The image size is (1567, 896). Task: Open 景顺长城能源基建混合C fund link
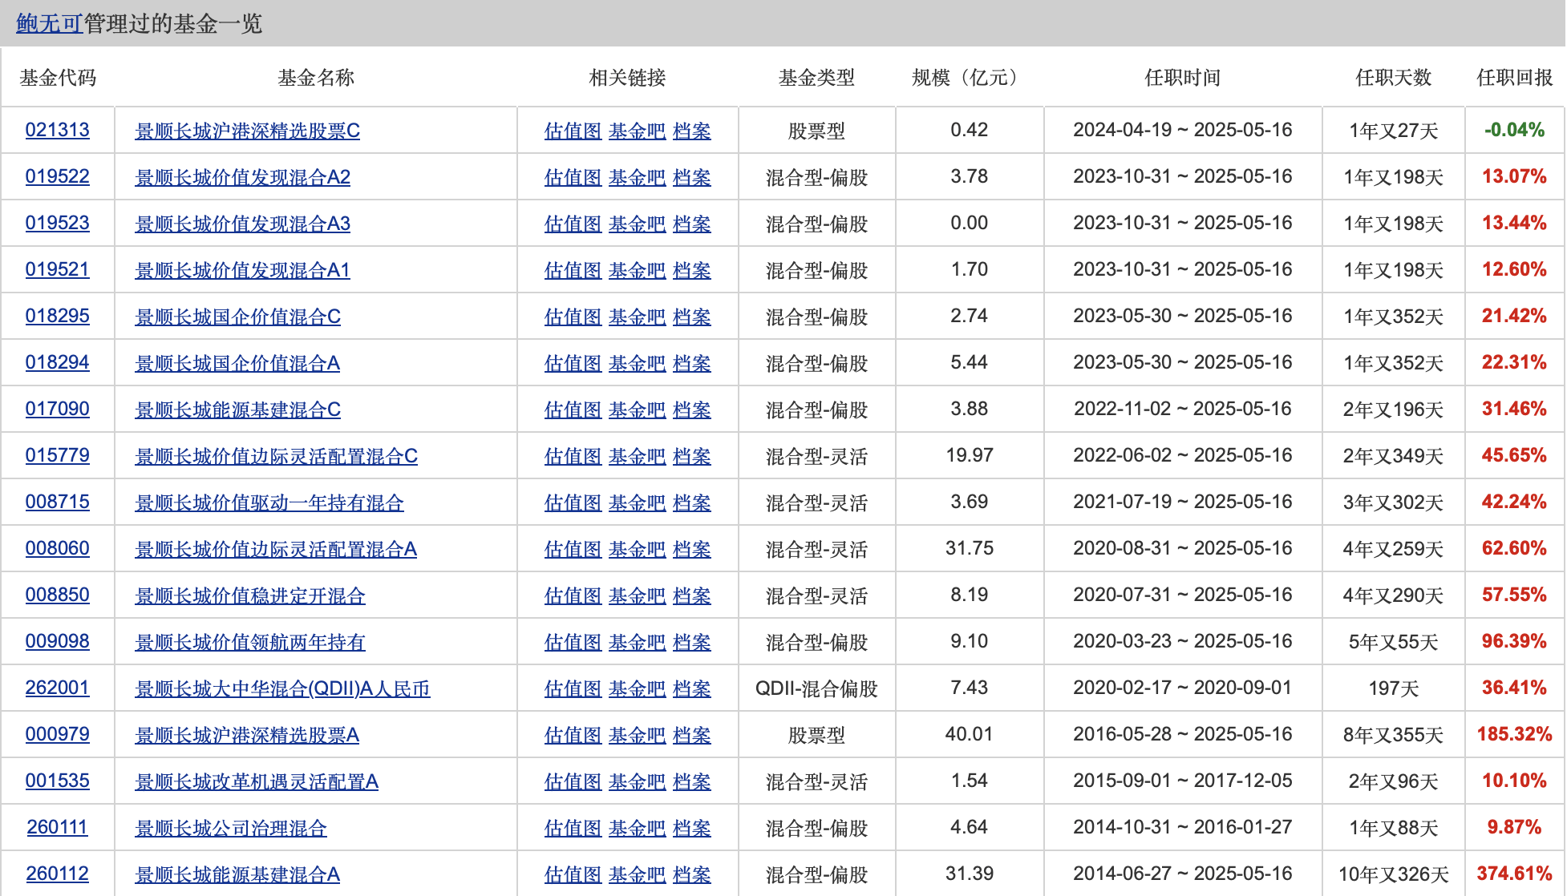tap(238, 410)
